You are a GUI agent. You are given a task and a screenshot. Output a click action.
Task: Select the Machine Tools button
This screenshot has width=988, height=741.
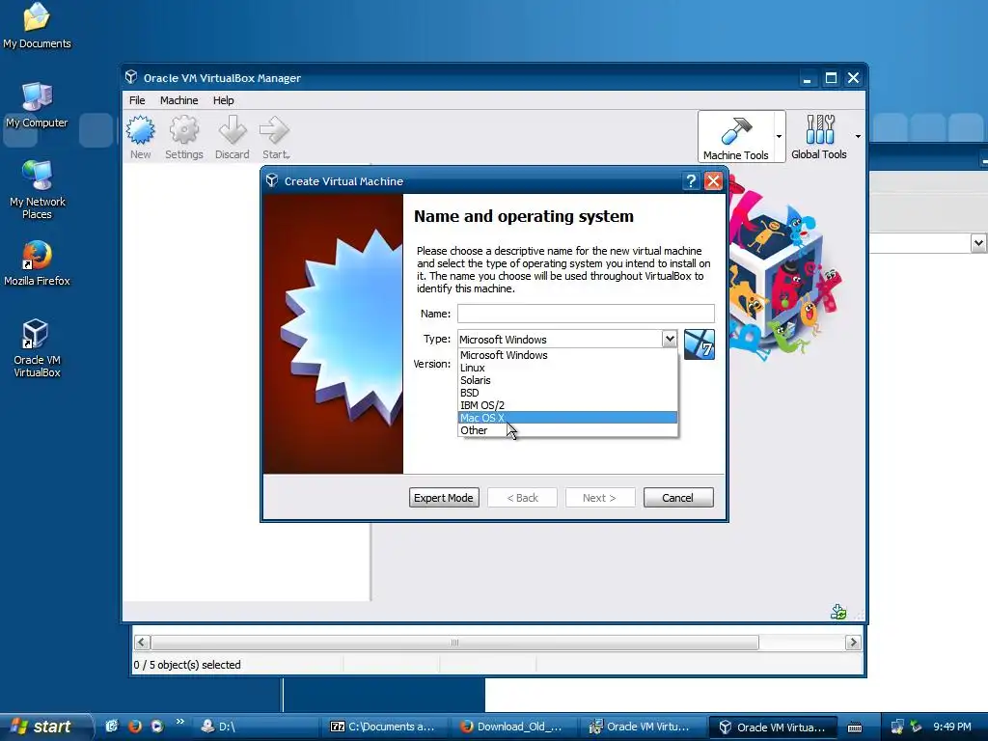tap(735, 137)
